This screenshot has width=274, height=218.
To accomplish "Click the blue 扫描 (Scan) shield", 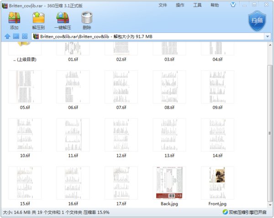I will pos(257,21).
